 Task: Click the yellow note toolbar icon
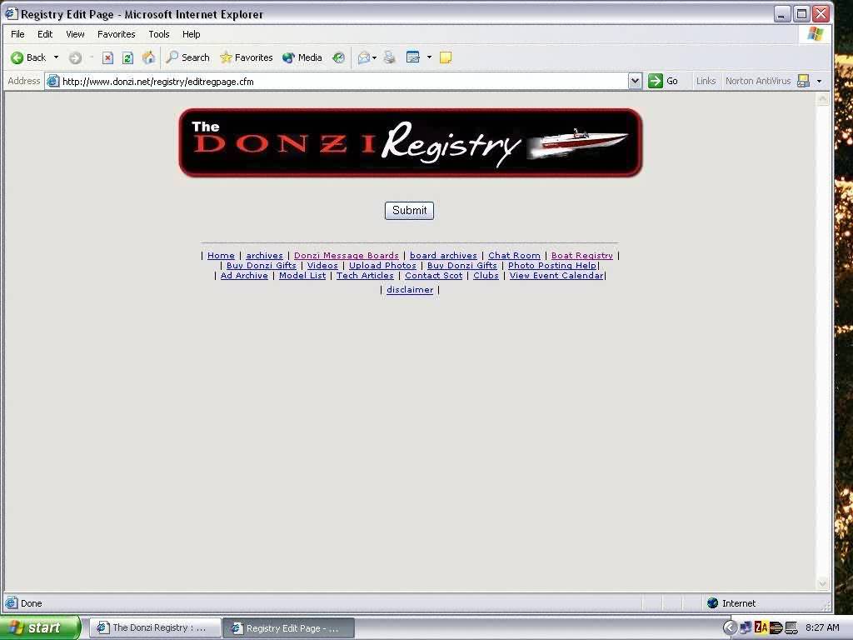[446, 57]
